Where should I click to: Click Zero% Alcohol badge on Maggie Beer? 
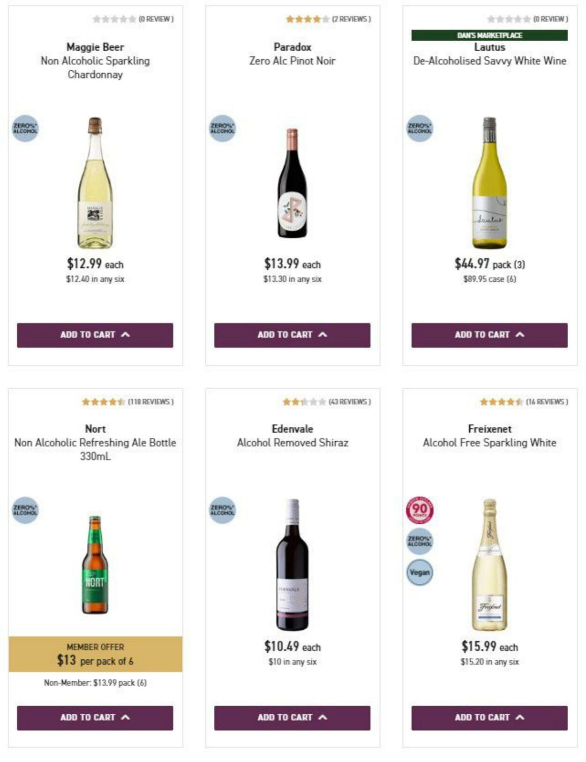pyautogui.click(x=25, y=128)
